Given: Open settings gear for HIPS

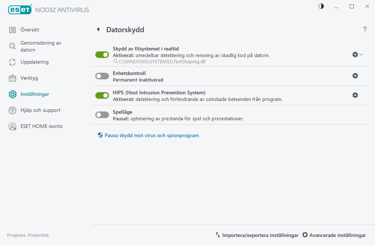Looking at the screenshot, I should click(355, 95).
